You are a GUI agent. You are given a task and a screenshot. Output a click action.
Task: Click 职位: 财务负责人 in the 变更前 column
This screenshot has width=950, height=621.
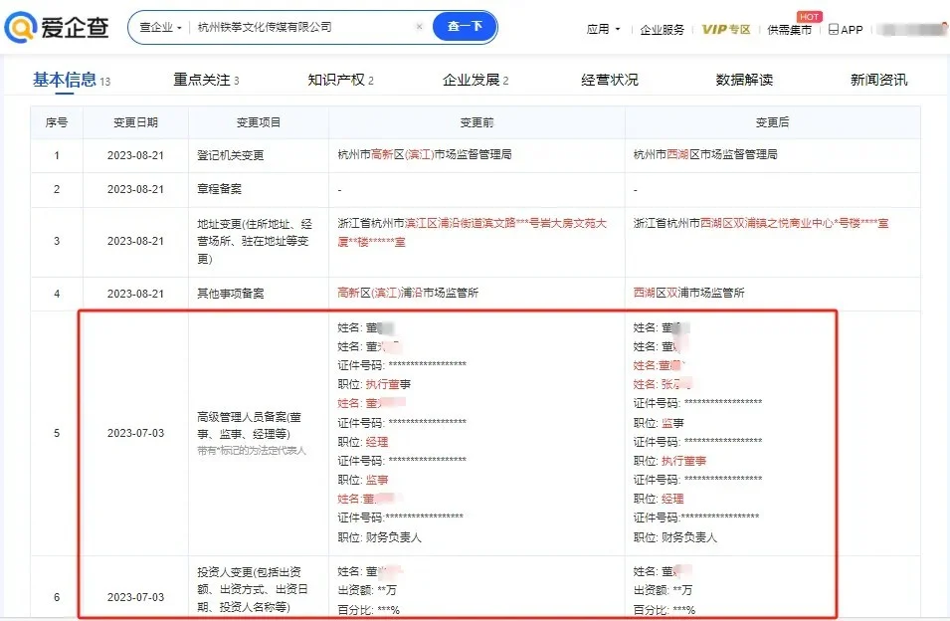click(x=379, y=537)
